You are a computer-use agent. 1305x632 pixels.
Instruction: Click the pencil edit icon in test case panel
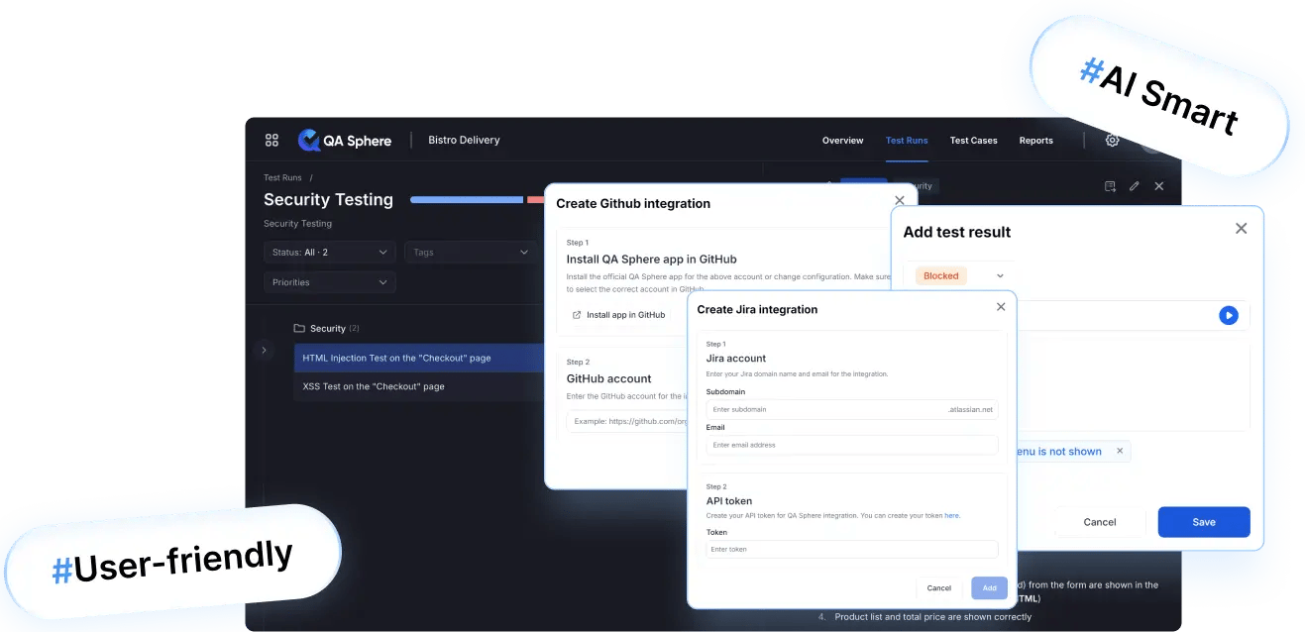pos(1135,186)
